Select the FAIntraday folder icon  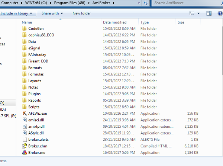(x=25, y=55)
